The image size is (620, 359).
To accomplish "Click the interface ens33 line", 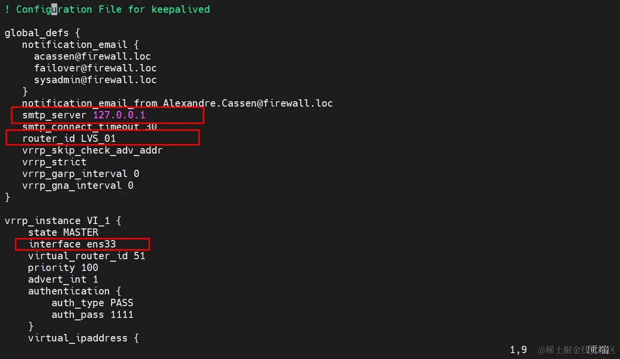I will pos(72,244).
